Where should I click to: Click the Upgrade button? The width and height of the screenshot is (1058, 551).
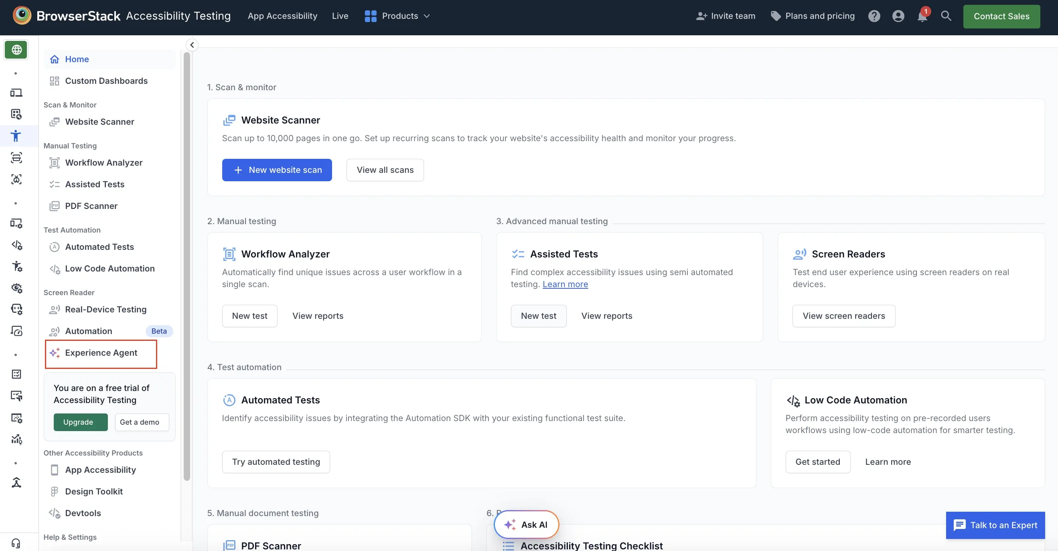81,422
